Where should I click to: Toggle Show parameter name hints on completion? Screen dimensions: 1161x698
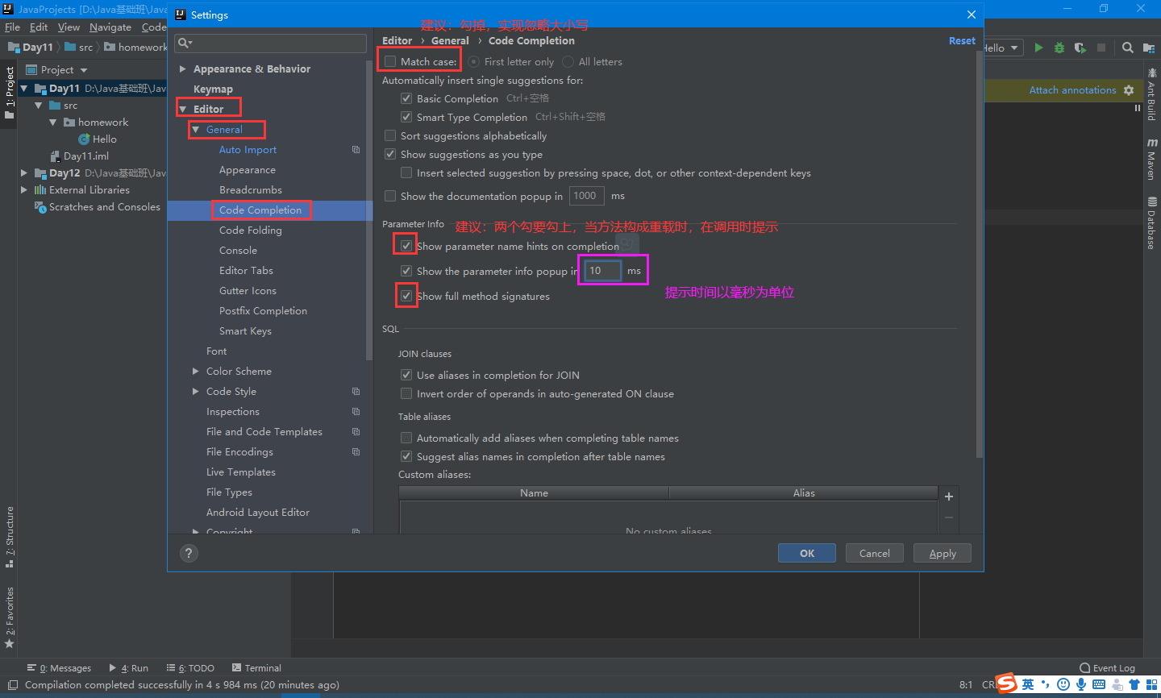406,246
